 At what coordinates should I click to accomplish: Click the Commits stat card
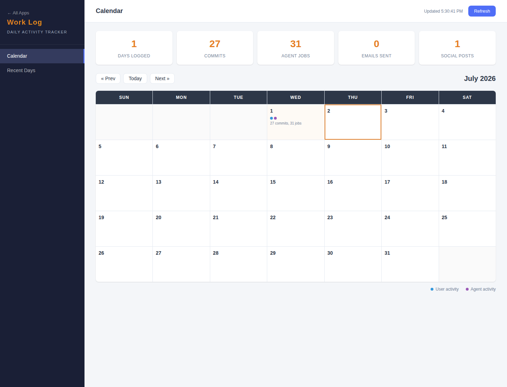(215, 48)
